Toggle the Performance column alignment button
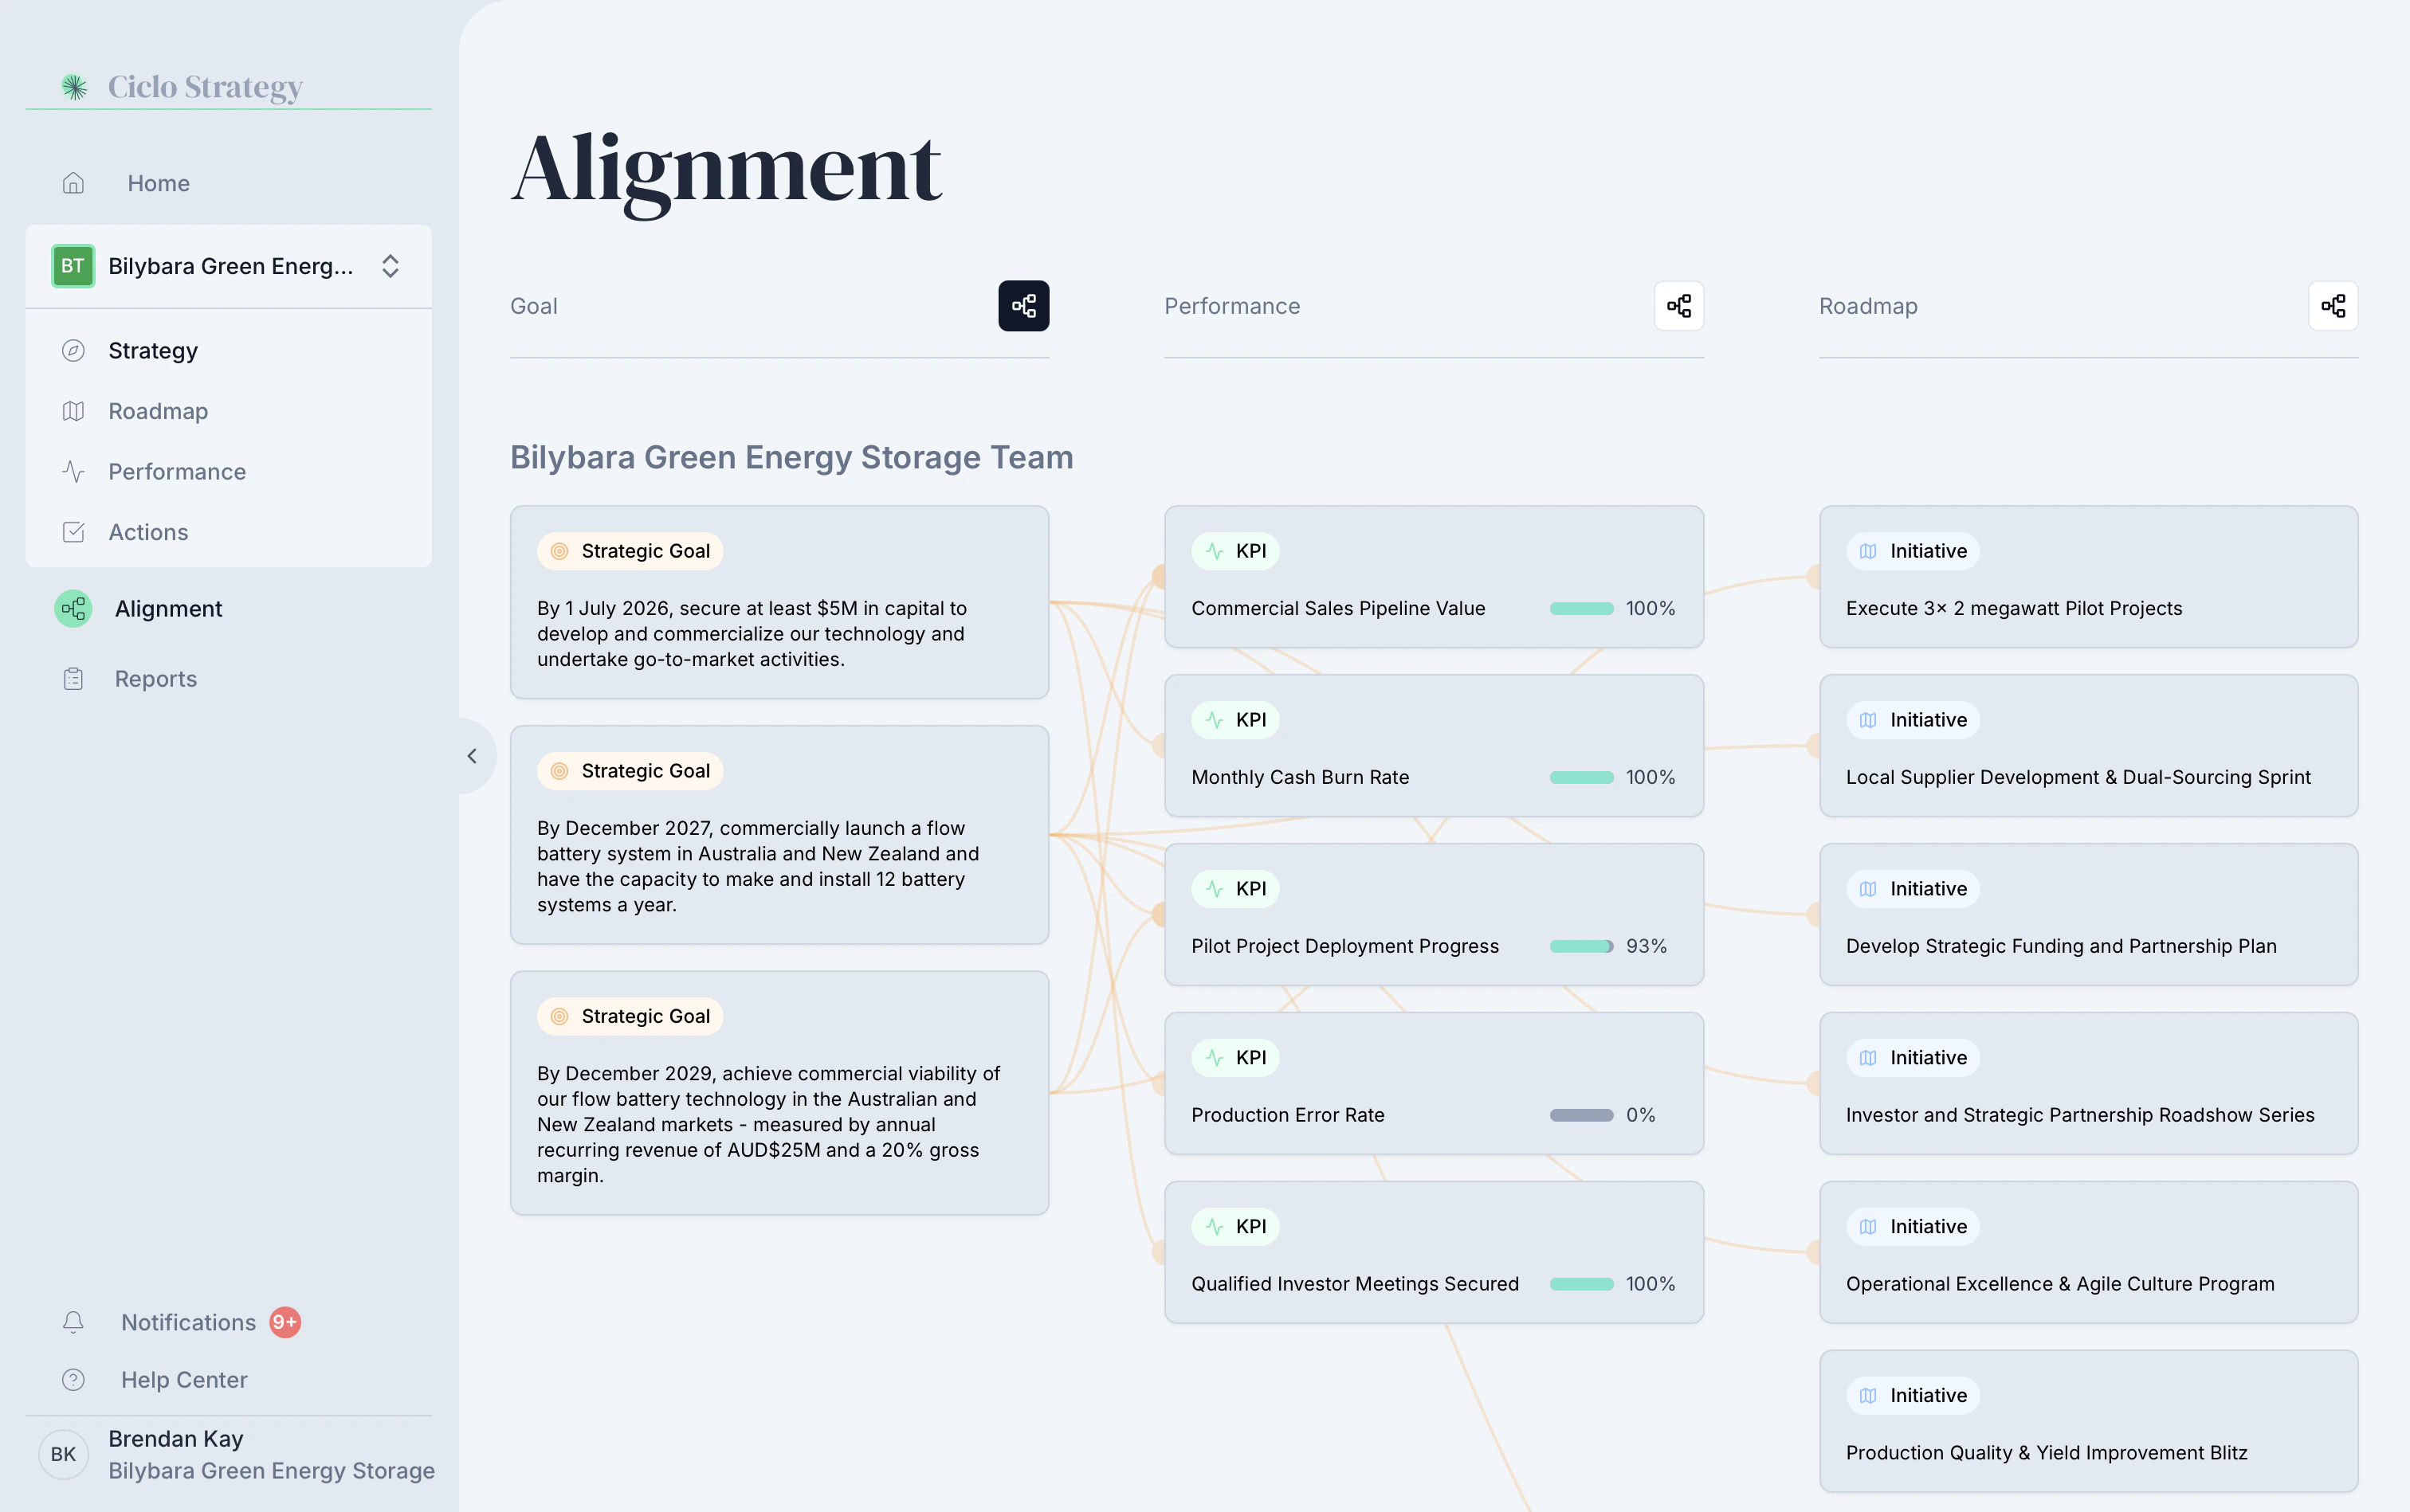 click(1678, 306)
